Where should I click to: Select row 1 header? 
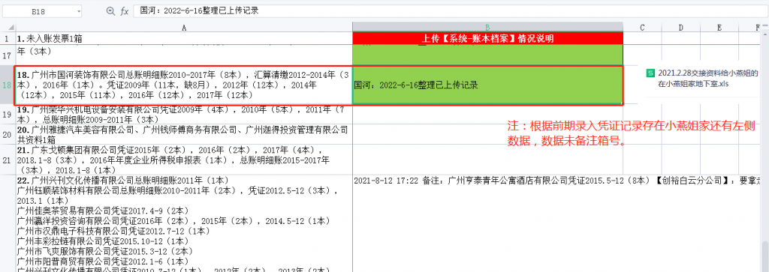(x=8, y=39)
